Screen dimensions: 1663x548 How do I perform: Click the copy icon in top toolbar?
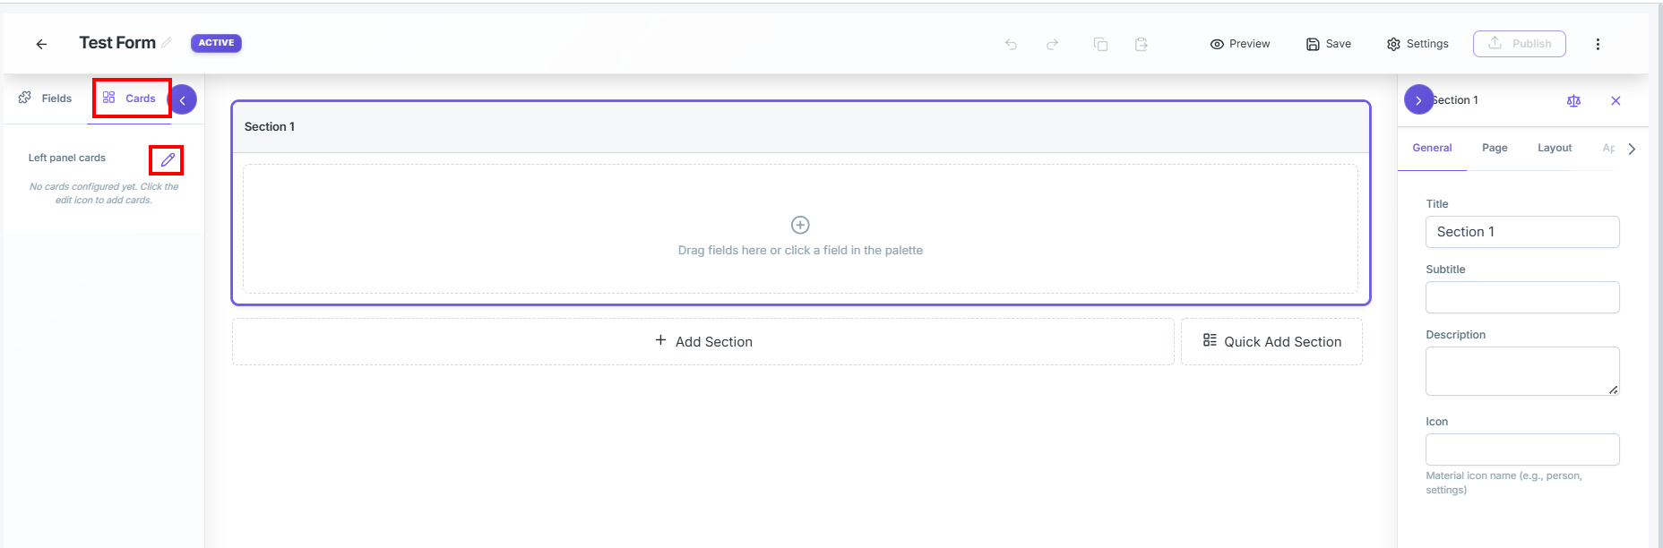tap(1100, 44)
